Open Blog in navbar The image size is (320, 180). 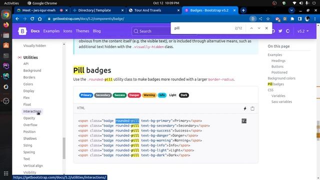(96, 31)
